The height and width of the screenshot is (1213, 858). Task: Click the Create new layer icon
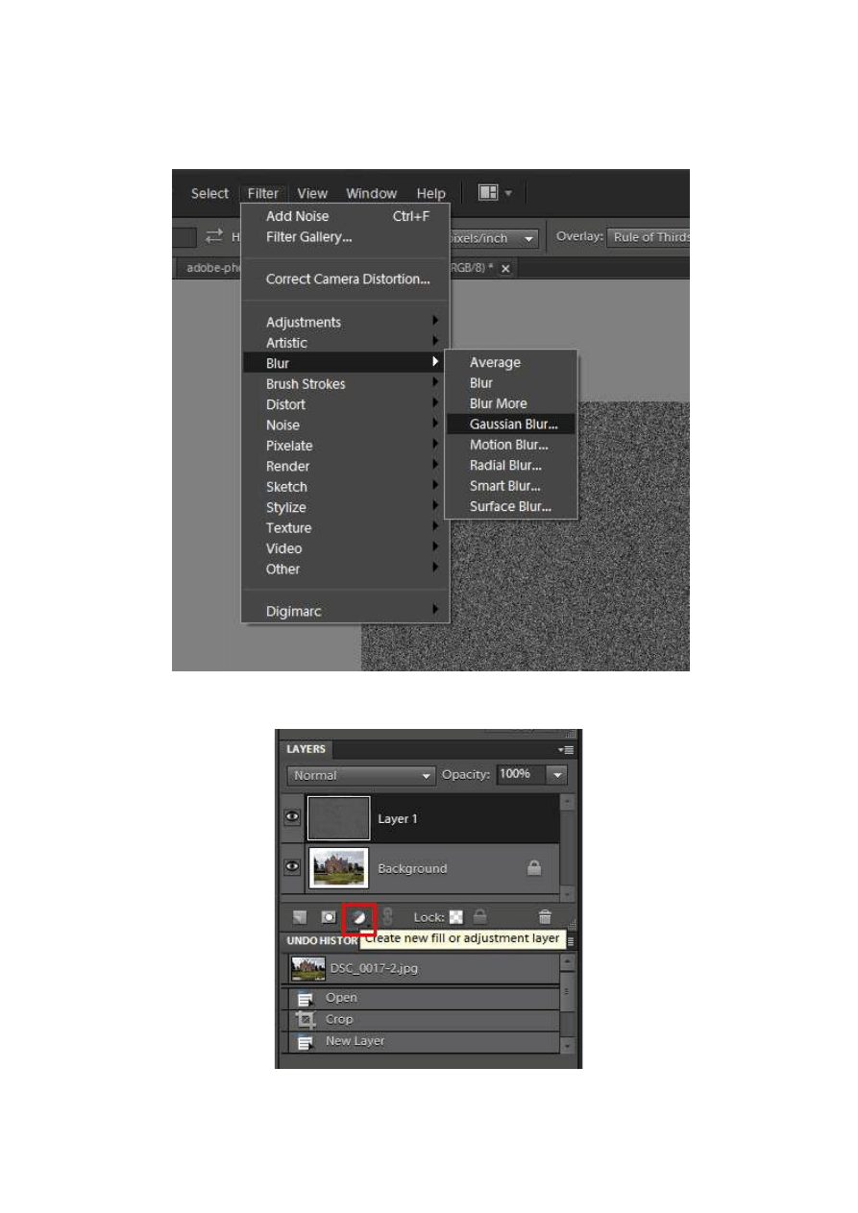(x=300, y=917)
